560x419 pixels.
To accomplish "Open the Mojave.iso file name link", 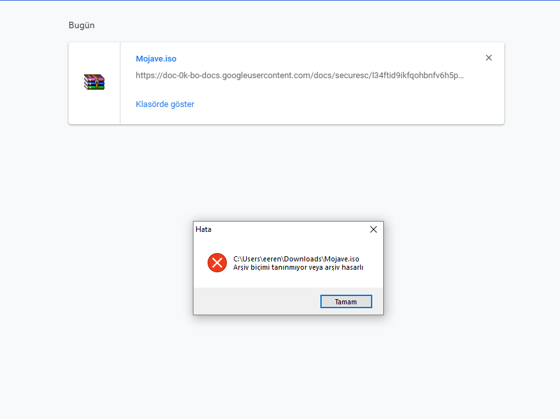I will click(156, 59).
